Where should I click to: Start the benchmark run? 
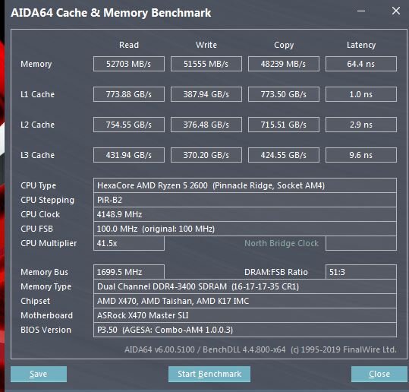209,374
